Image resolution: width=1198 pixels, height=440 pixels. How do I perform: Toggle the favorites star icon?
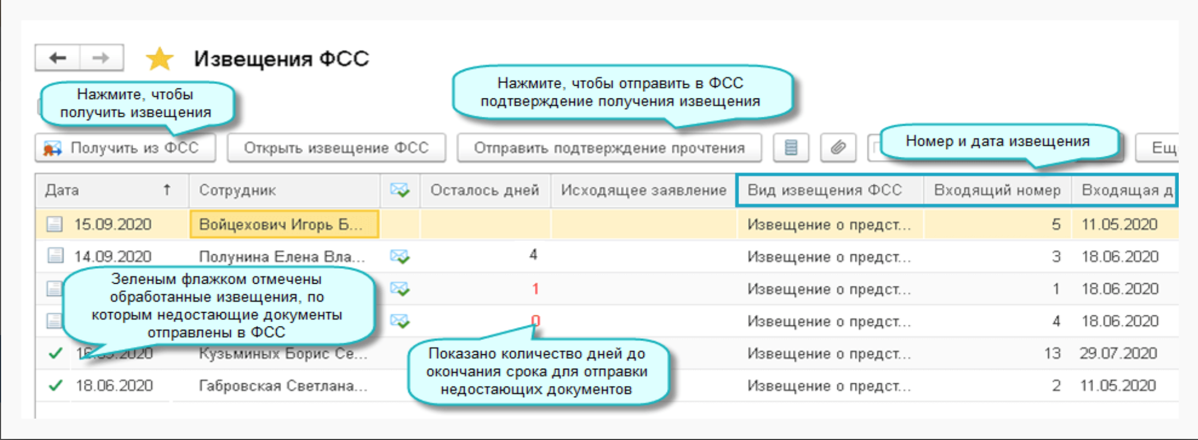point(160,59)
